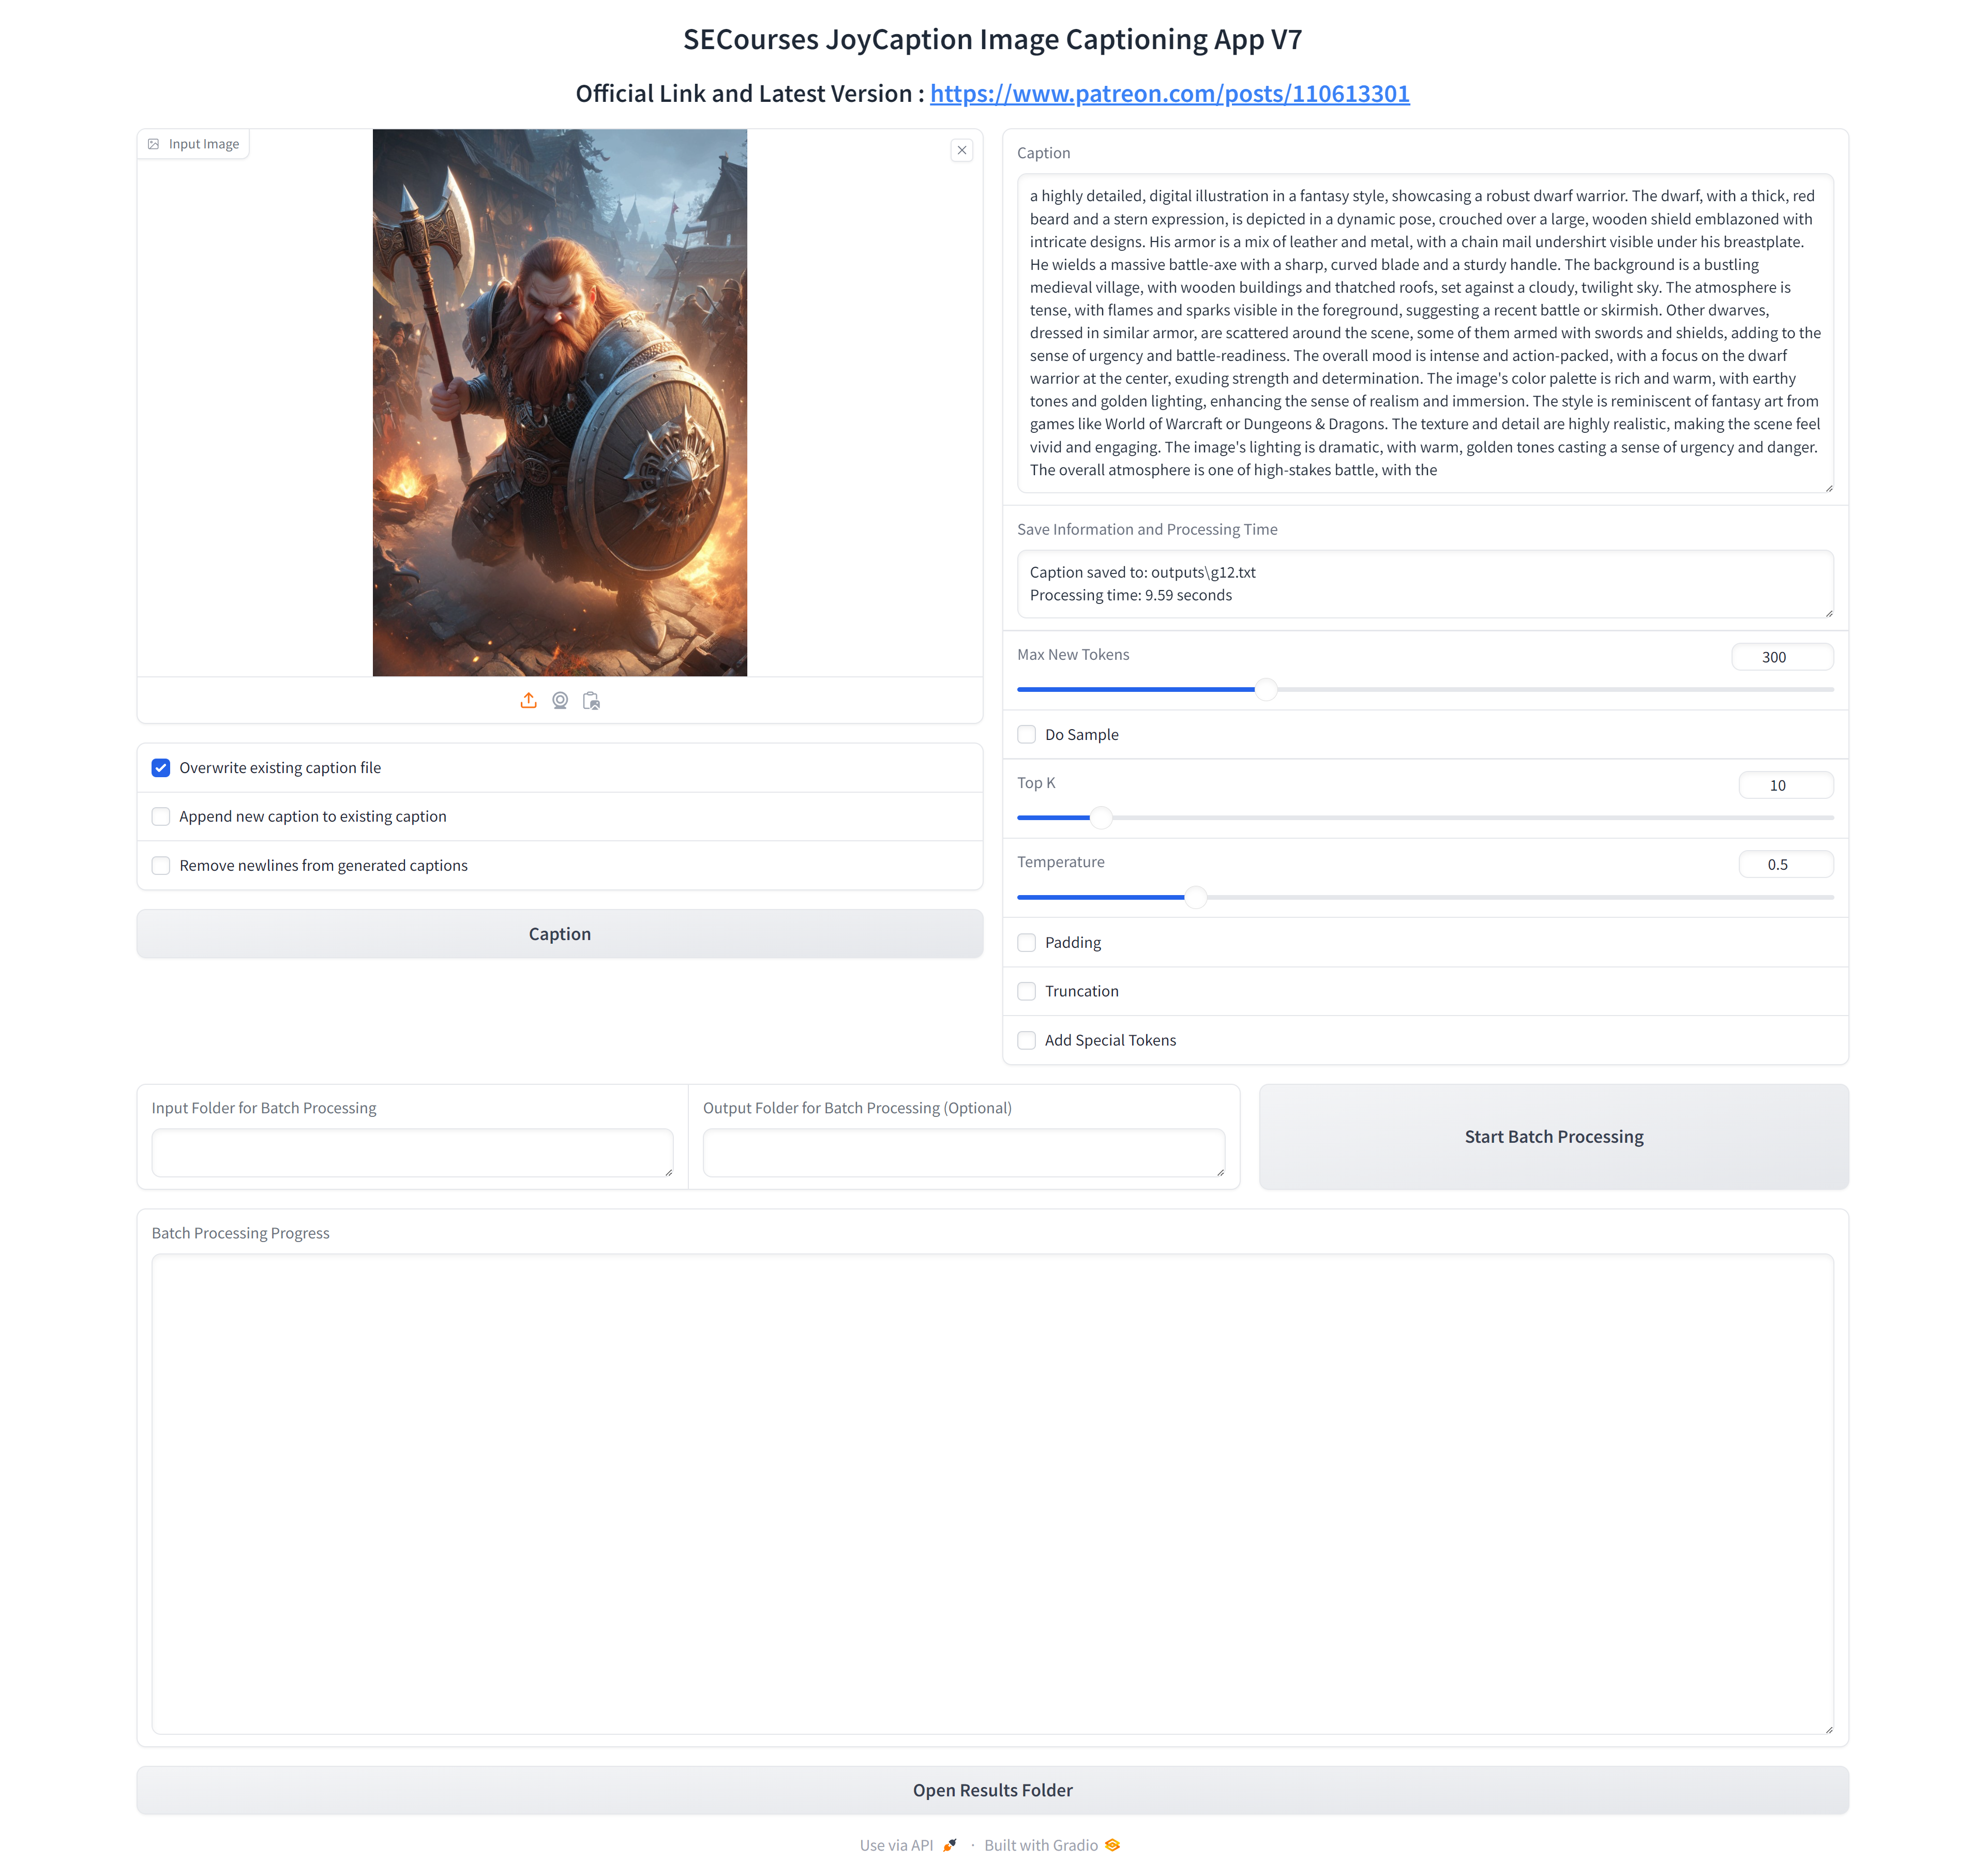Enable Add Special Tokens
This screenshot has width=1987, height=1876.
(1027, 1040)
